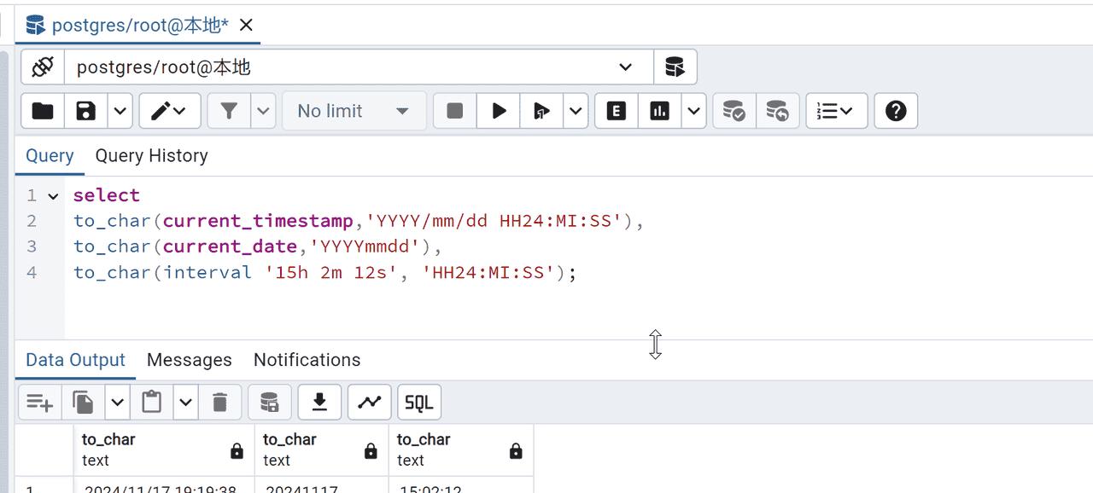Click the Delete row trash icon
The image size is (1093, 493).
[220, 402]
